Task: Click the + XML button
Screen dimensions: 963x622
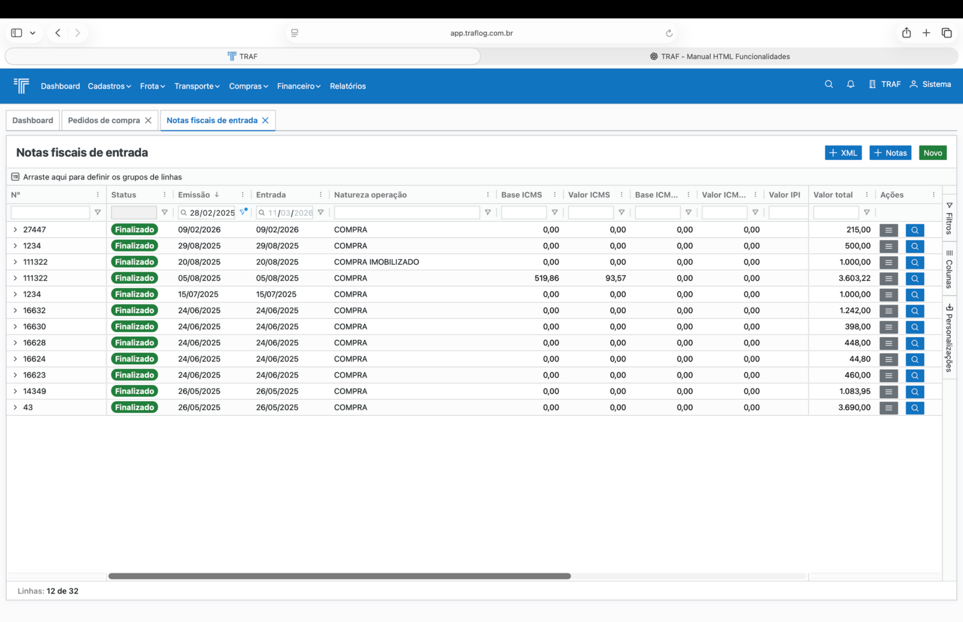Action: coord(843,153)
